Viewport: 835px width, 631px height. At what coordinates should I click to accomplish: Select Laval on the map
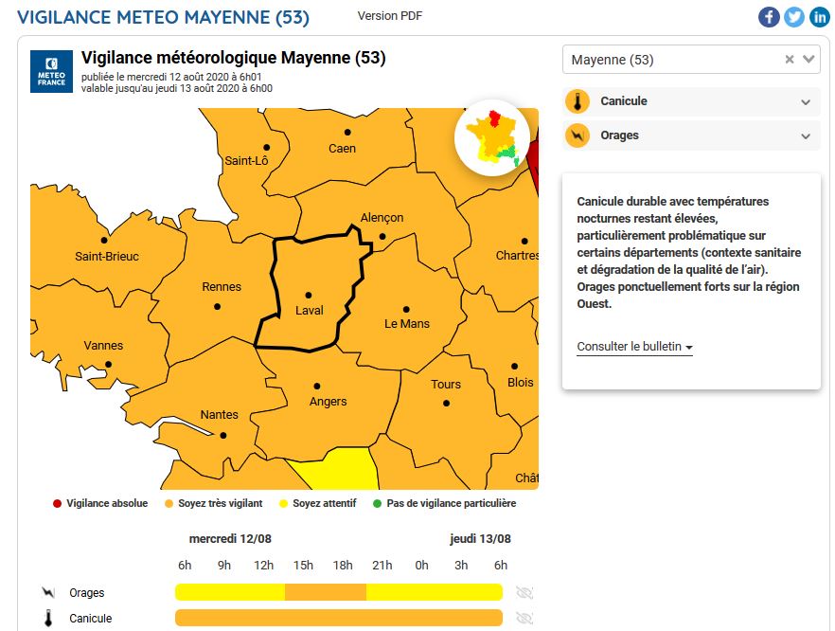click(x=309, y=296)
